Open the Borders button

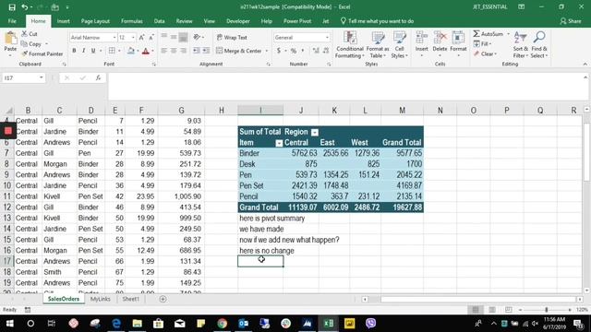[x=112, y=51]
